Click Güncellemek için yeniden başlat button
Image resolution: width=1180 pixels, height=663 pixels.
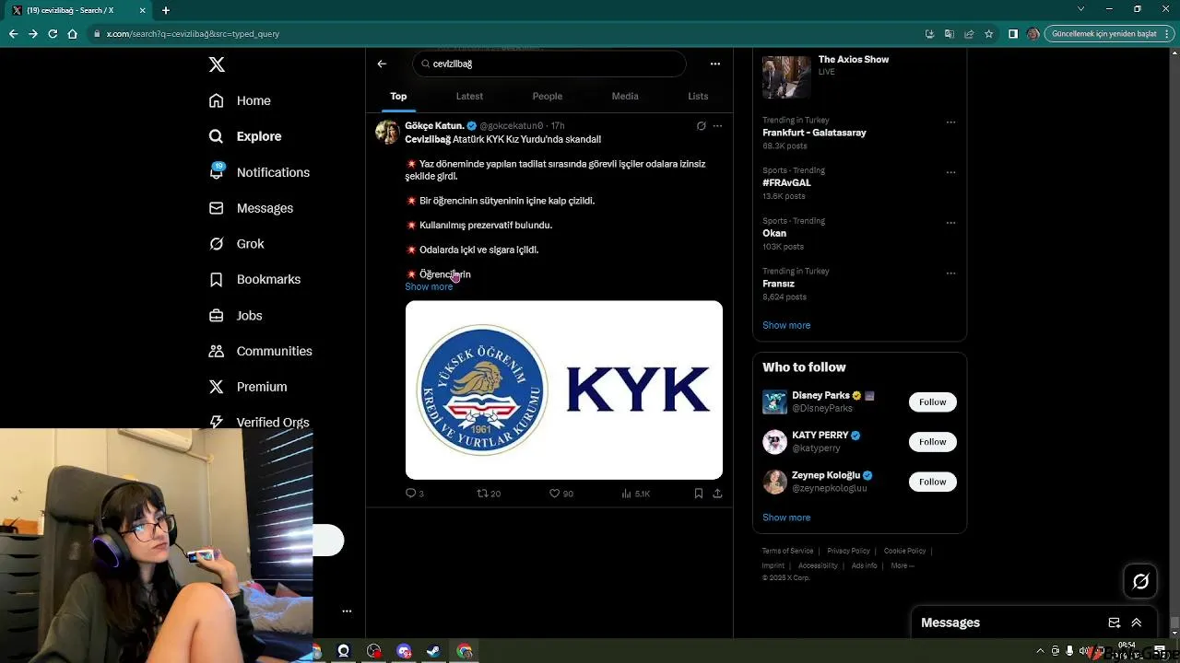1104,34
